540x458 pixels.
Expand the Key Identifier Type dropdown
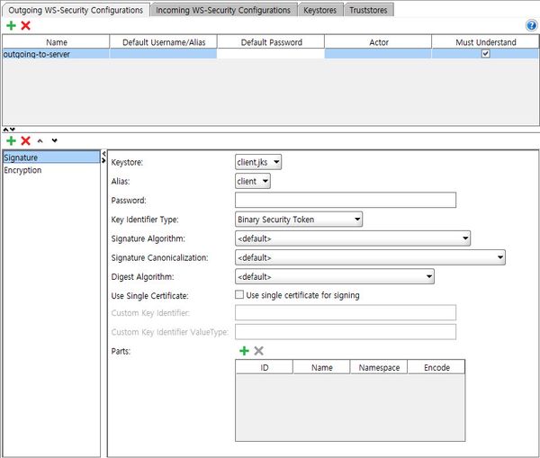coord(298,219)
